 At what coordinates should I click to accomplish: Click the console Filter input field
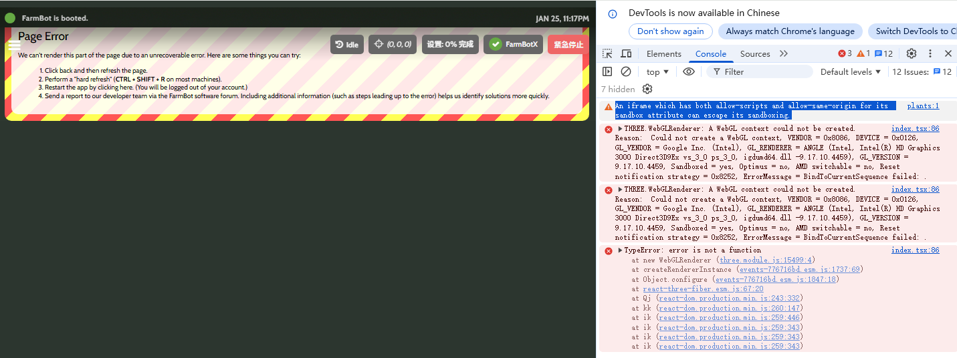[762, 71]
